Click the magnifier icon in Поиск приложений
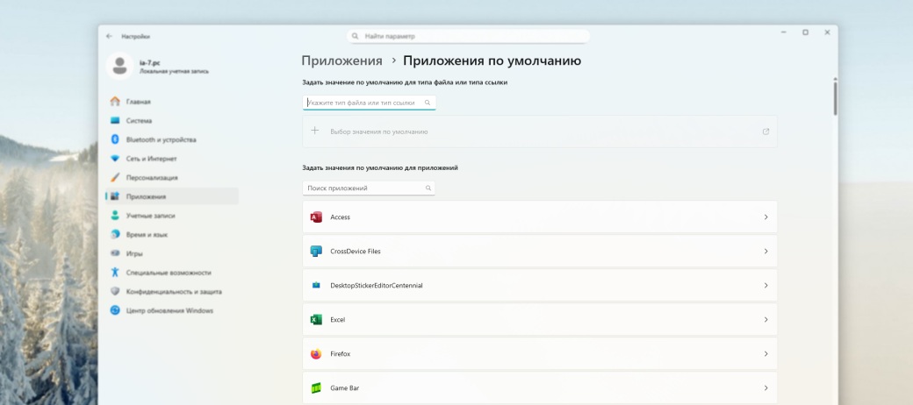Viewport: 913px width, 405px height. coord(428,188)
